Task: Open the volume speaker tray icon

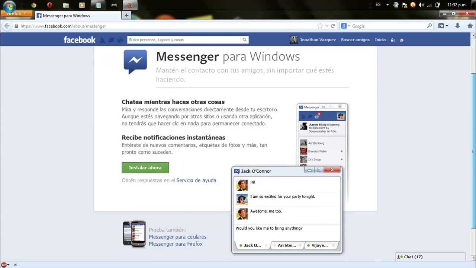Action: coord(421,5)
